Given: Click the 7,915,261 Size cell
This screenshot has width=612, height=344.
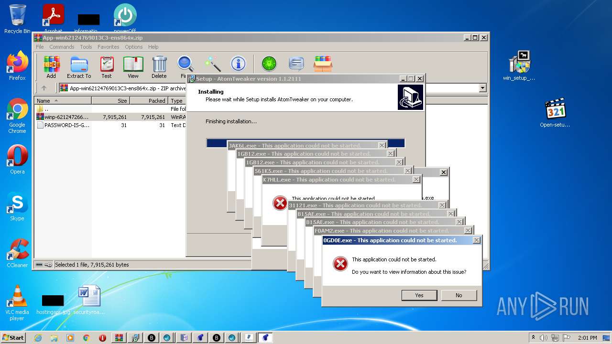Looking at the screenshot, I should pos(115,117).
